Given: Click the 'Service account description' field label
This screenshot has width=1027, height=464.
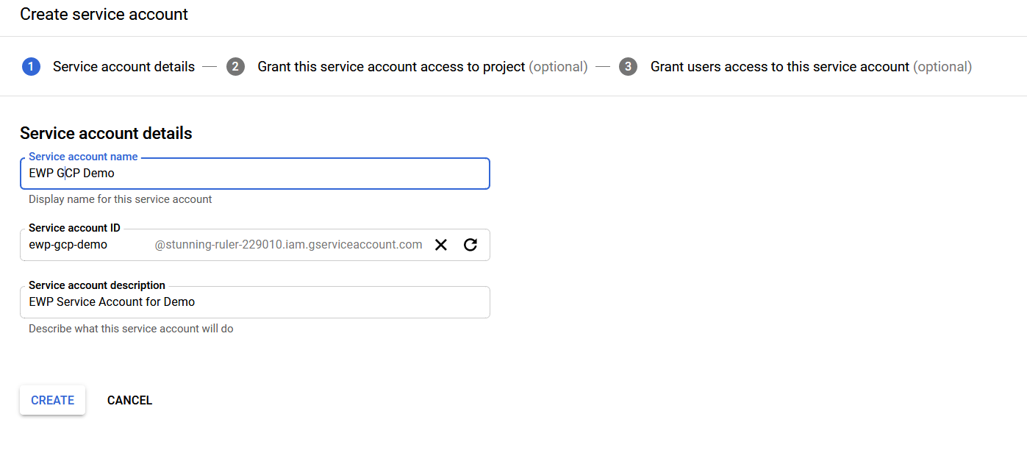Looking at the screenshot, I should 97,285.
